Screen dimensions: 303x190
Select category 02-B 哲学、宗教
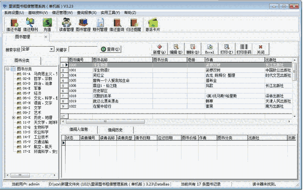(x=35, y=78)
